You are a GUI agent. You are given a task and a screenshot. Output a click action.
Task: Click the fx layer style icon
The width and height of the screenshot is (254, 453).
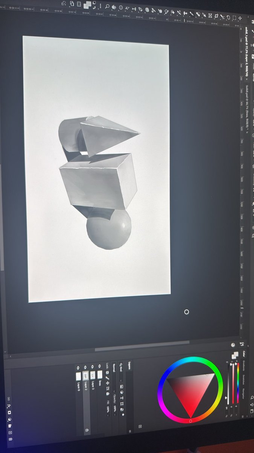pos(9,406)
